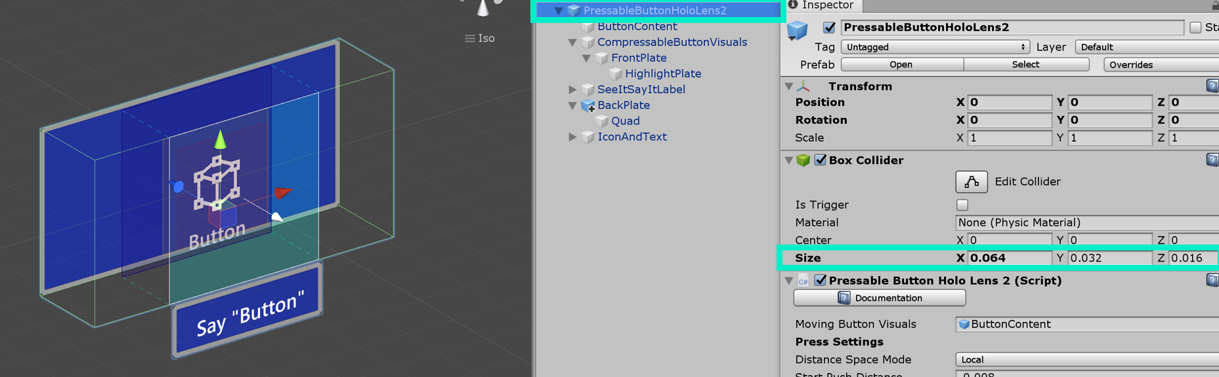The width and height of the screenshot is (1219, 377).
Task: Click the Rotation Y field
Action: (x=1111, y=120)
